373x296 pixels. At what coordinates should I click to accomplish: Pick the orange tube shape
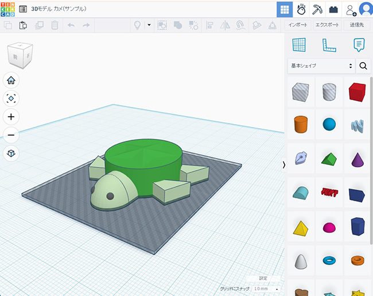(358, 260)
